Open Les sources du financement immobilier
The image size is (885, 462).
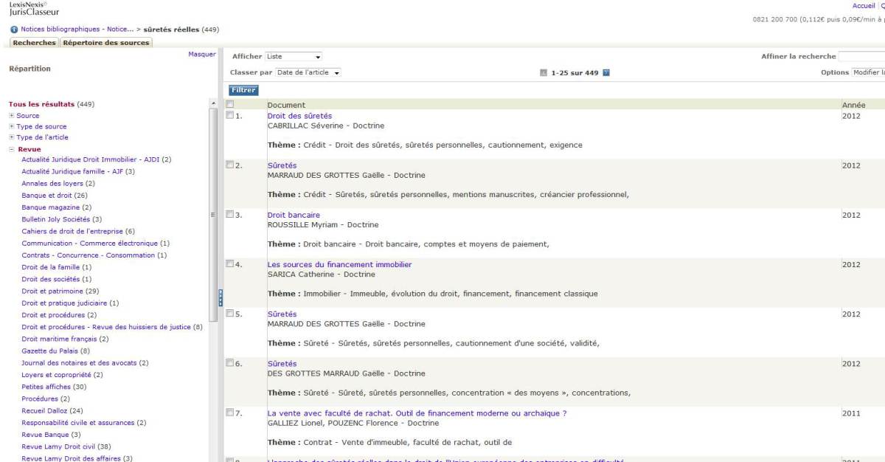(x=339, y=264)
